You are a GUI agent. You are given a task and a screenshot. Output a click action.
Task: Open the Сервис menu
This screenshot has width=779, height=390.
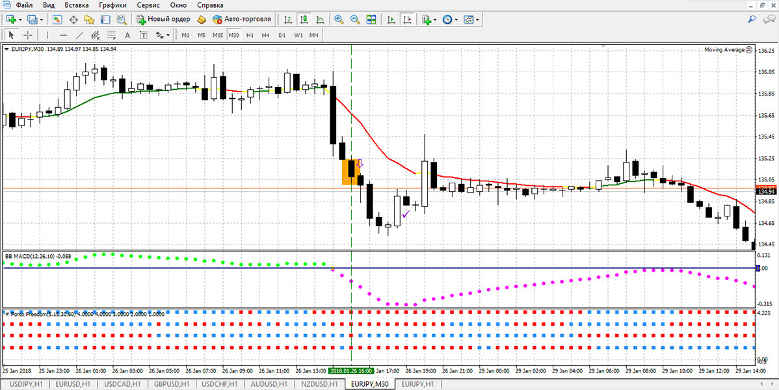[150, 5]
